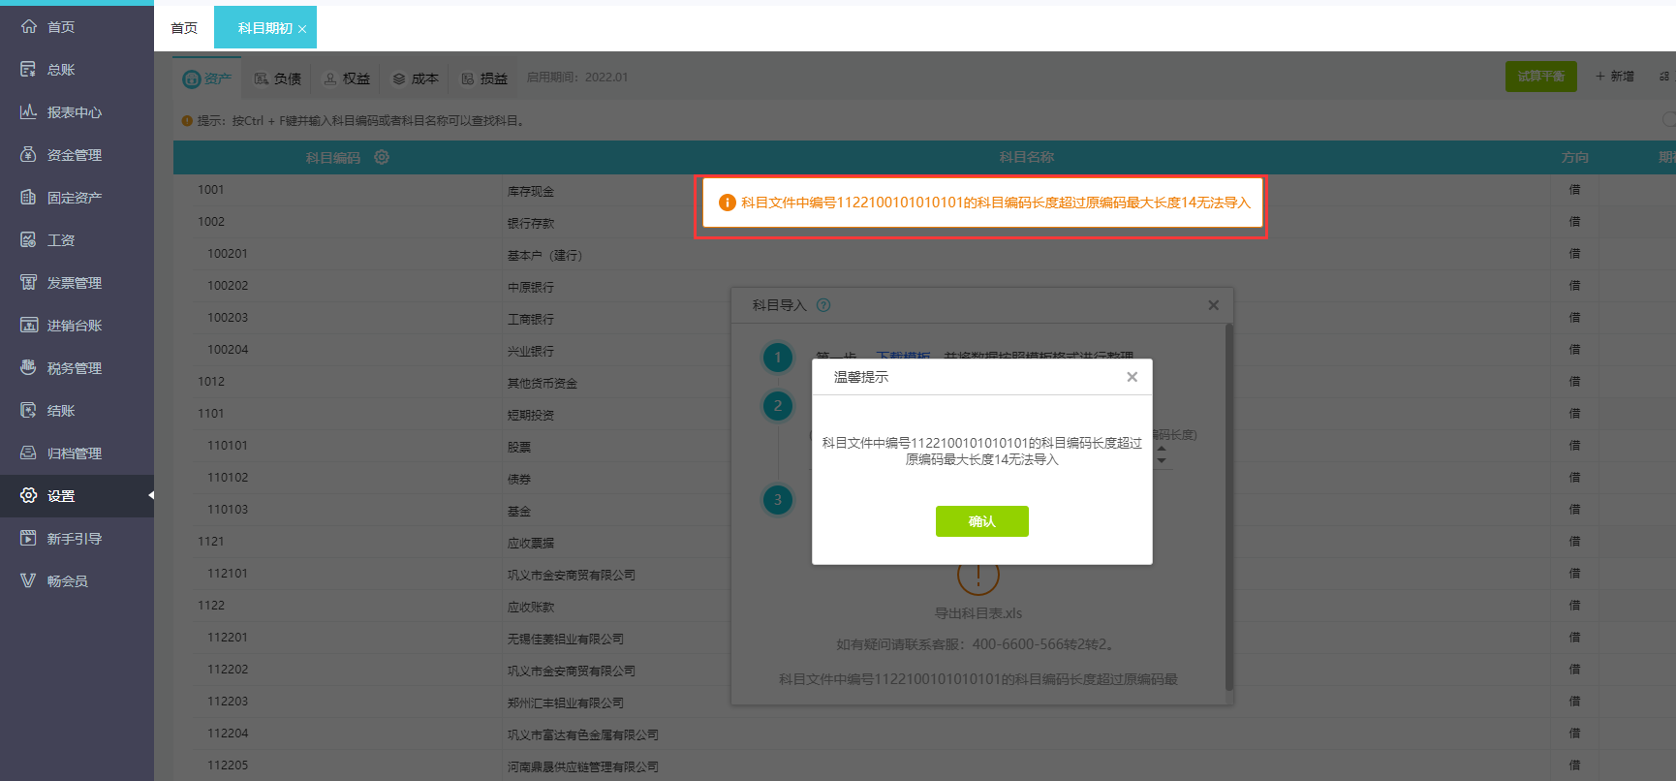Select account code 100202

tap(228, 286)
